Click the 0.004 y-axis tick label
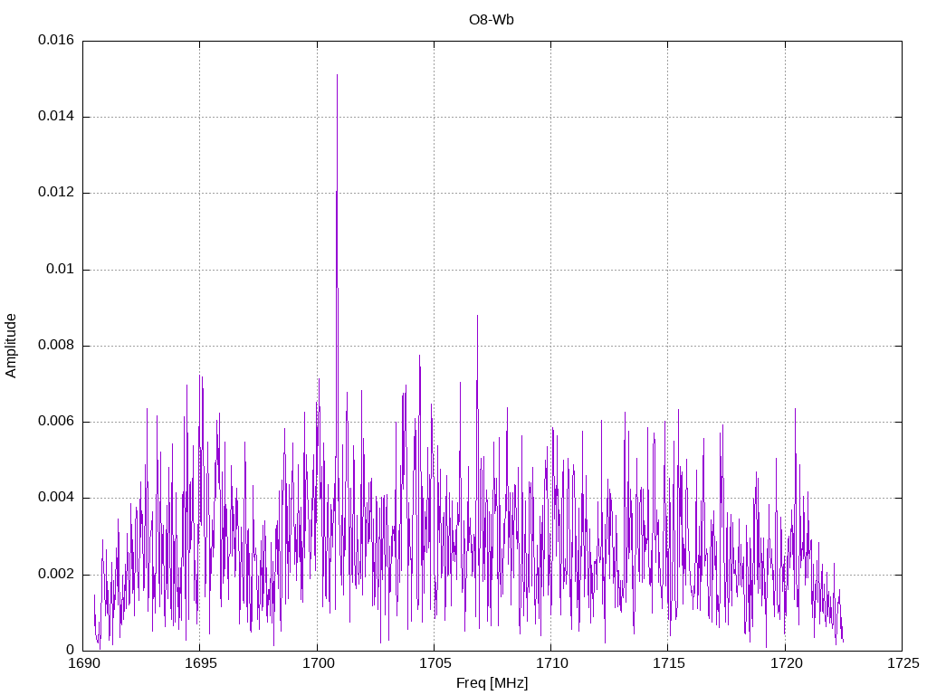This screenshot has width=927, height=695. tap(56, 498)
